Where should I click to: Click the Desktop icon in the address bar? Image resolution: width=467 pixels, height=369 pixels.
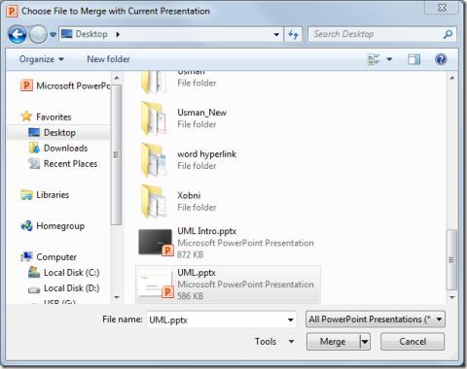click(67, 34)
